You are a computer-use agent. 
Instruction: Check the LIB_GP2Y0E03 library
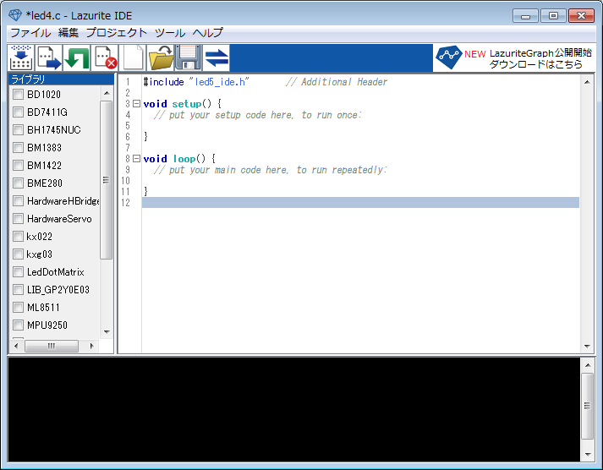[x=18, y=289]
